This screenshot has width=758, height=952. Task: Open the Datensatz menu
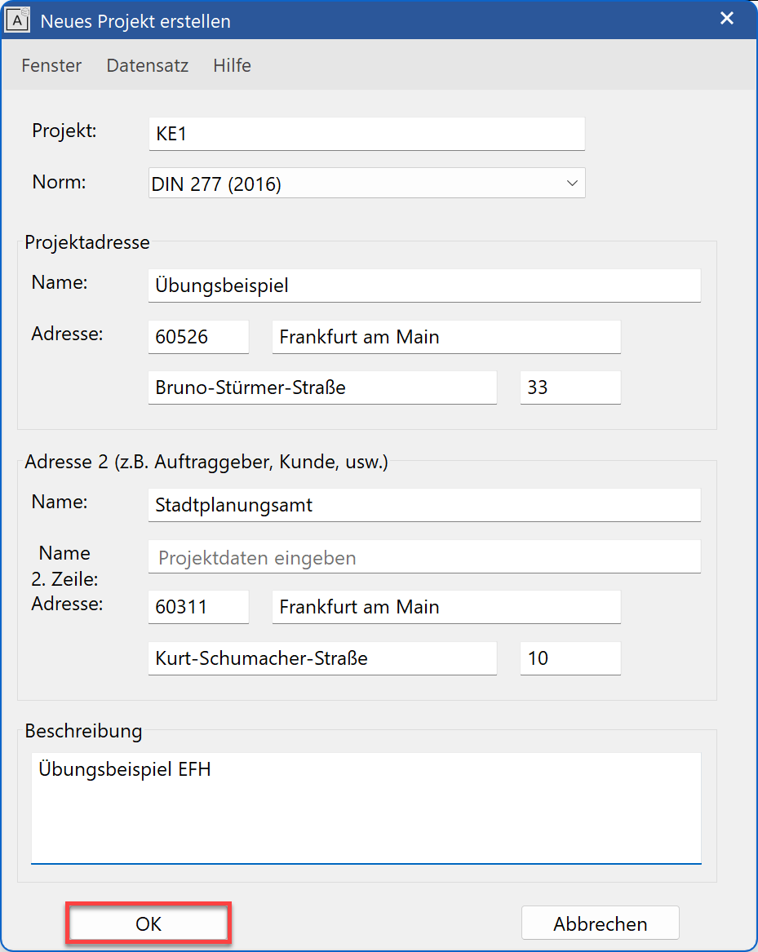click(x=148, y=65)
